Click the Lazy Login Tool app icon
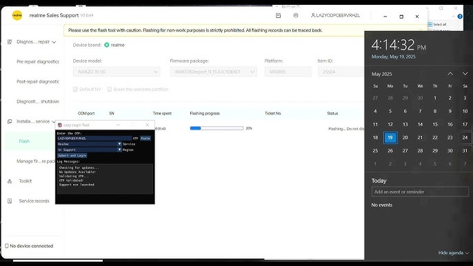The height and width of the screenshot is (266, 473). 60,125
